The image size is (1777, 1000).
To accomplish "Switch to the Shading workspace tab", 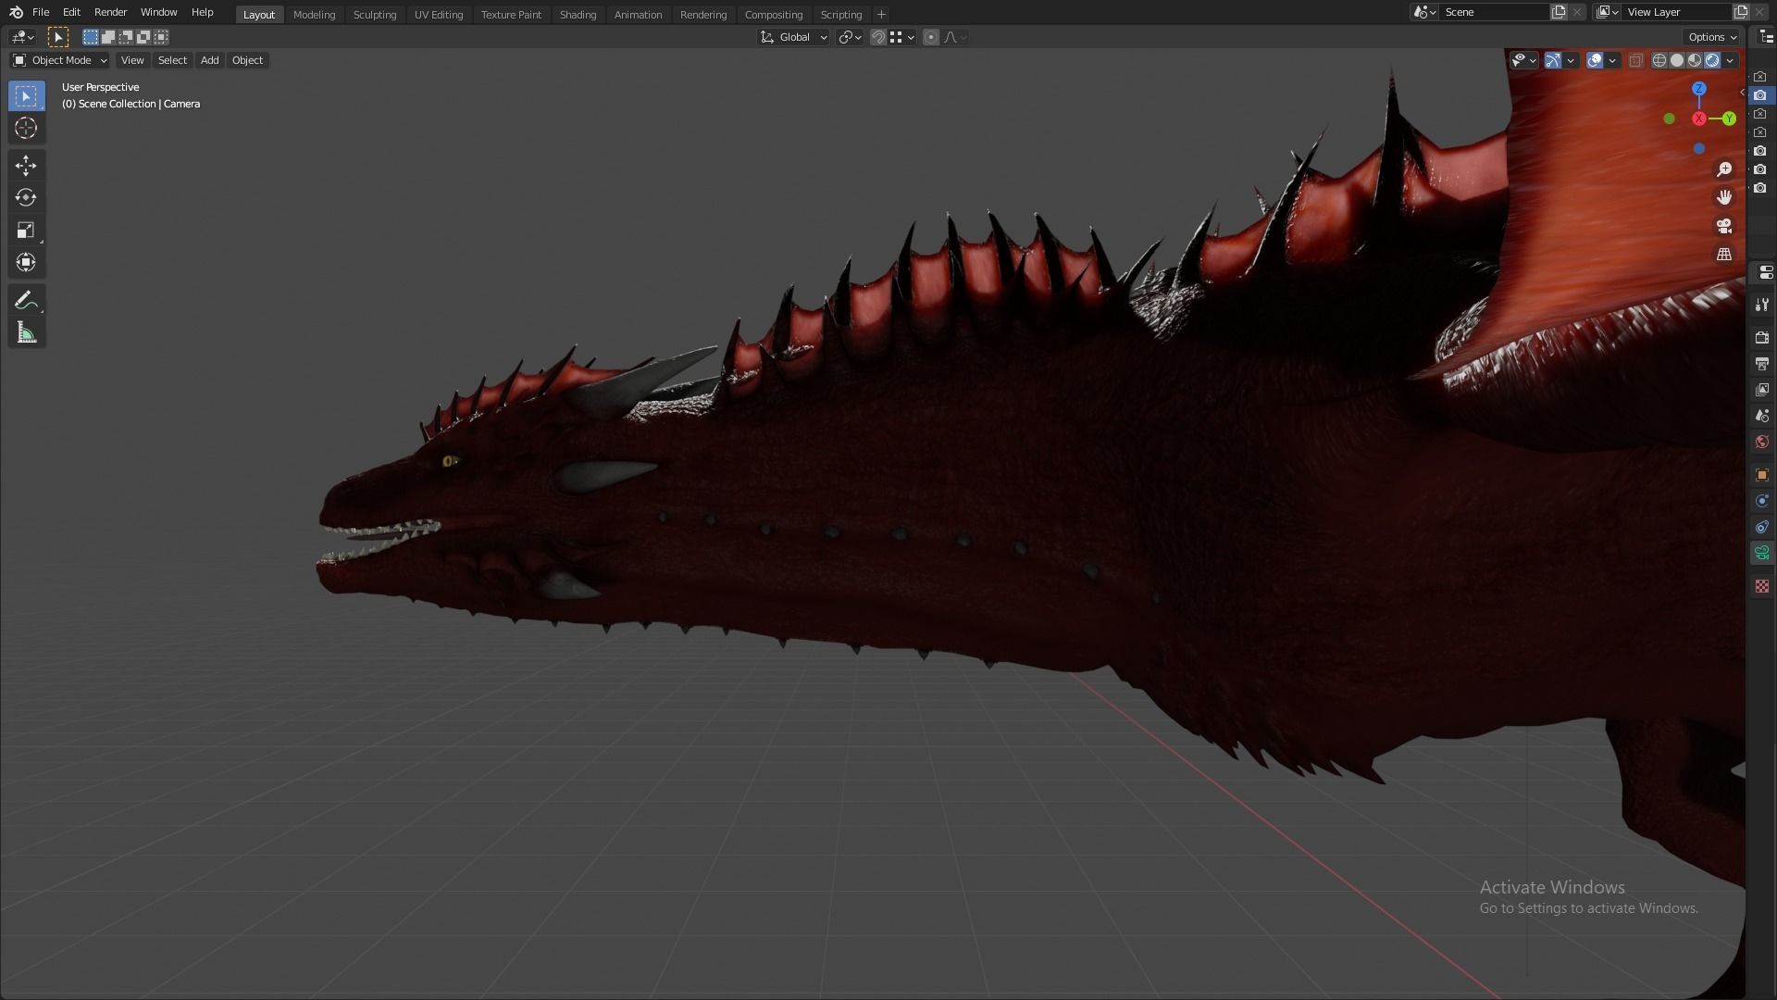I will point(578,15).
